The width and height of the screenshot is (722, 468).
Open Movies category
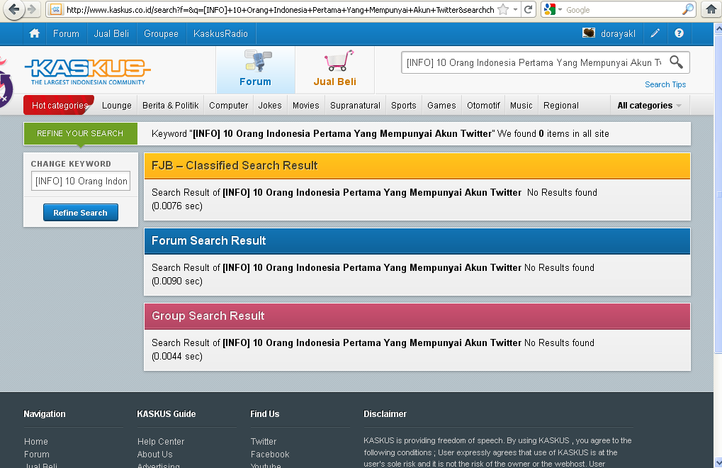click(x=306, y=106)
